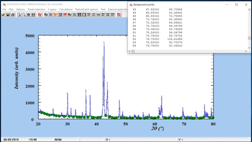Click background point row 49 value 73.36000

point(152,29)
